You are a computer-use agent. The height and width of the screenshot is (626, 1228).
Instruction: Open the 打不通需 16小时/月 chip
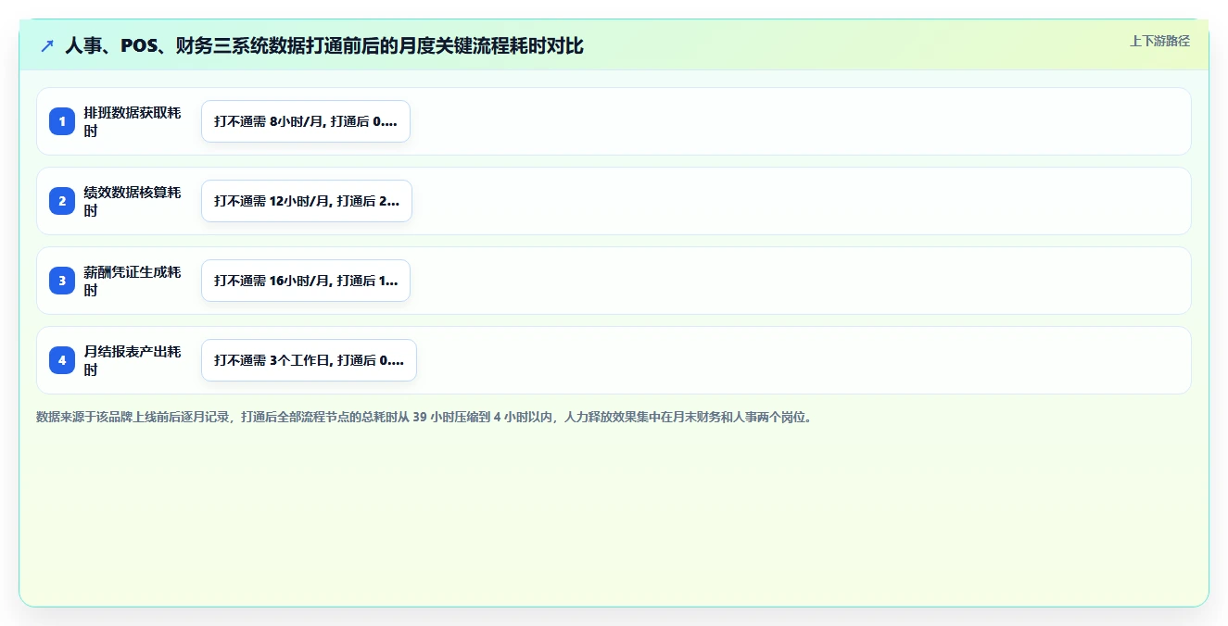point(306,281)
